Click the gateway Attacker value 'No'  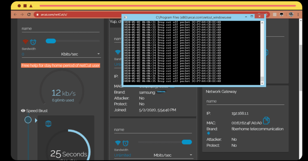[234, 139]
